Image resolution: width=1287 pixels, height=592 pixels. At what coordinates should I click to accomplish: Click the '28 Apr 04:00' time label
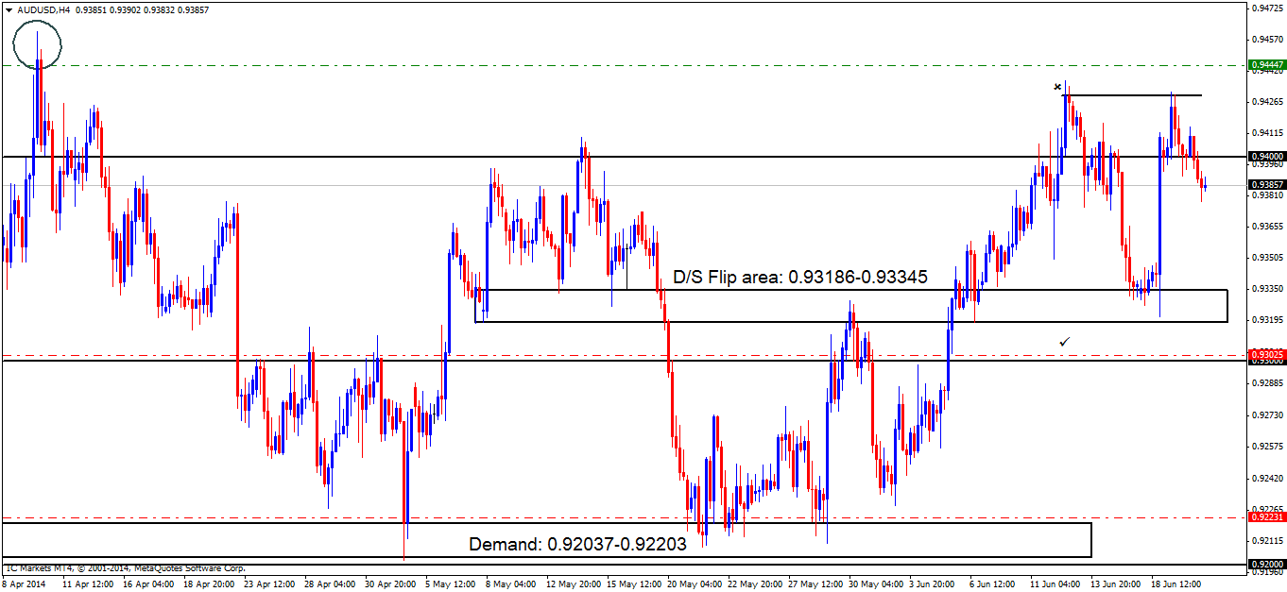[332, 584]
